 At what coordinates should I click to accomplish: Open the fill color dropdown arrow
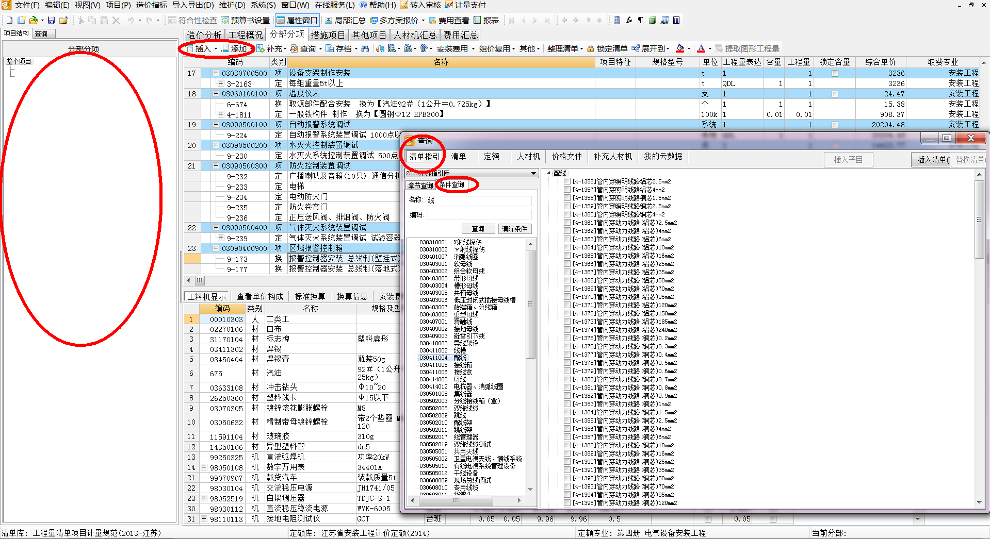tap(689, 49)
